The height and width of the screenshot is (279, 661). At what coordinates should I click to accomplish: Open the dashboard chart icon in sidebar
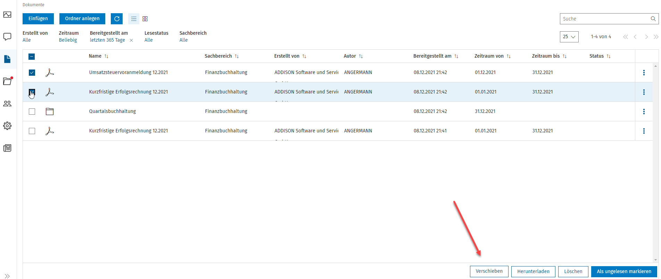click(x=7, y=15)
